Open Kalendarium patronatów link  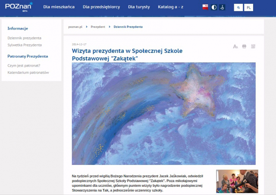pyautogui.click(x=28, y=73)
